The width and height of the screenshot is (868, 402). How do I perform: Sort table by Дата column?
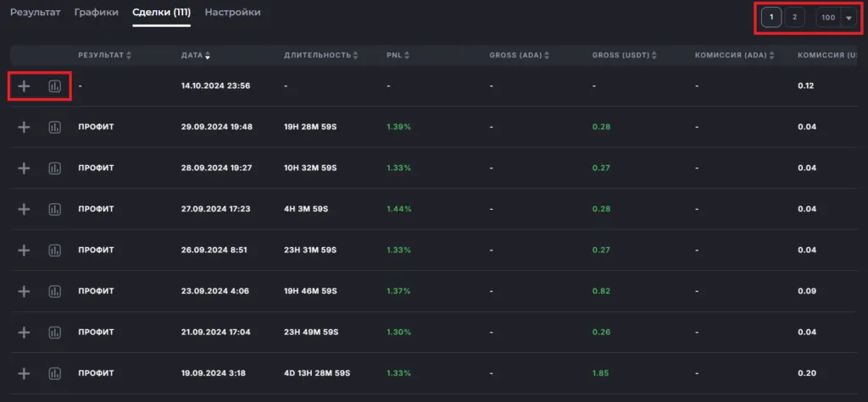(x=197, y=56)
